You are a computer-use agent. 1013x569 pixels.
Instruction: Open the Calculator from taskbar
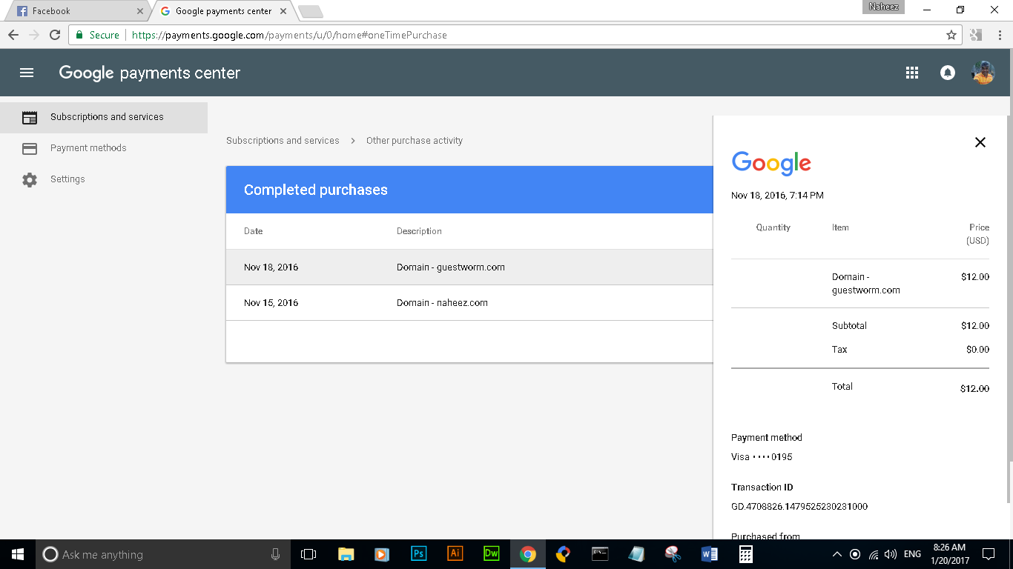[x=745, y=554]
